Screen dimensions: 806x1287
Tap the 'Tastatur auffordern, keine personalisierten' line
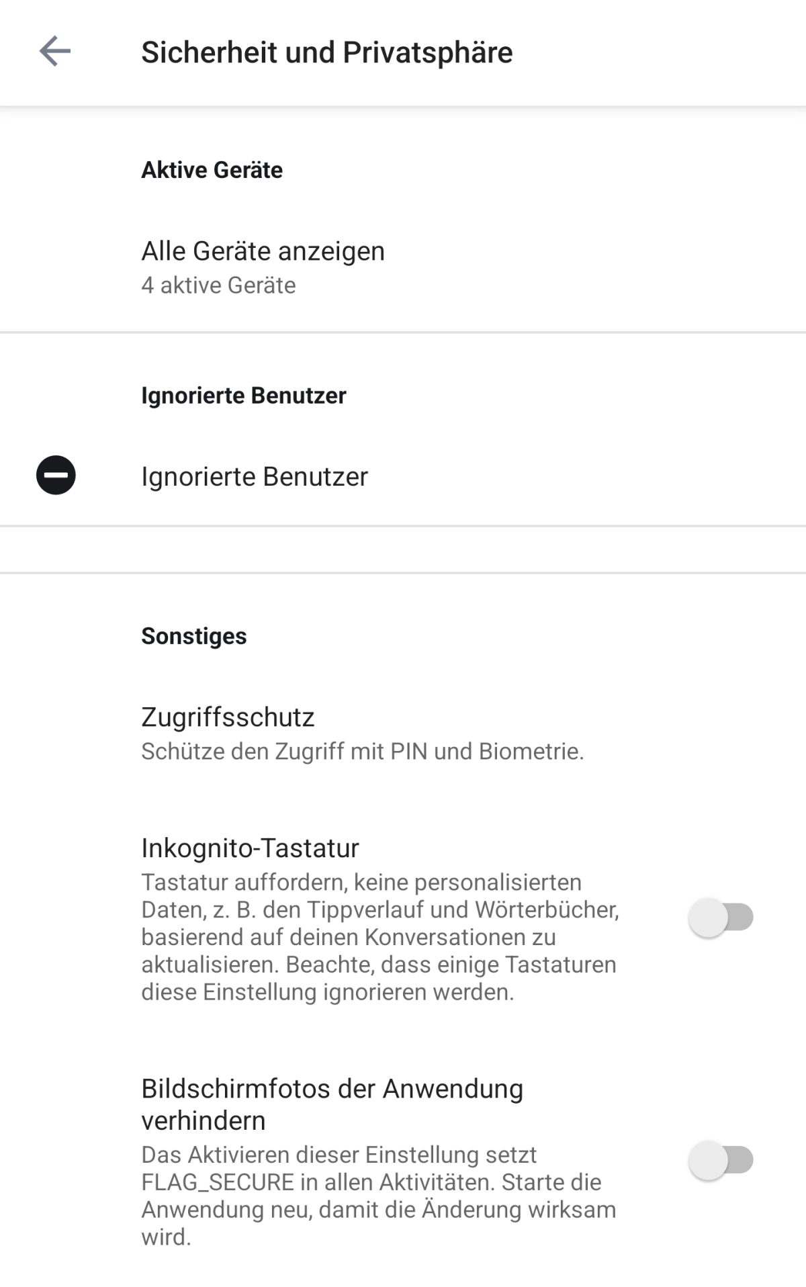point(361,882)
